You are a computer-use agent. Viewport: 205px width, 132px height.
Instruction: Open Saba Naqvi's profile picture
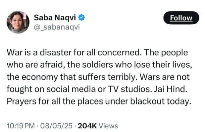point(18,22)
